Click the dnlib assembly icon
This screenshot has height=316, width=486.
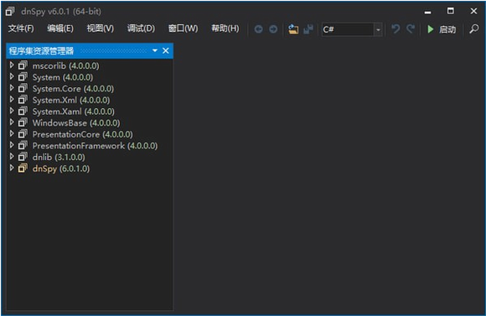coord(23,157)
